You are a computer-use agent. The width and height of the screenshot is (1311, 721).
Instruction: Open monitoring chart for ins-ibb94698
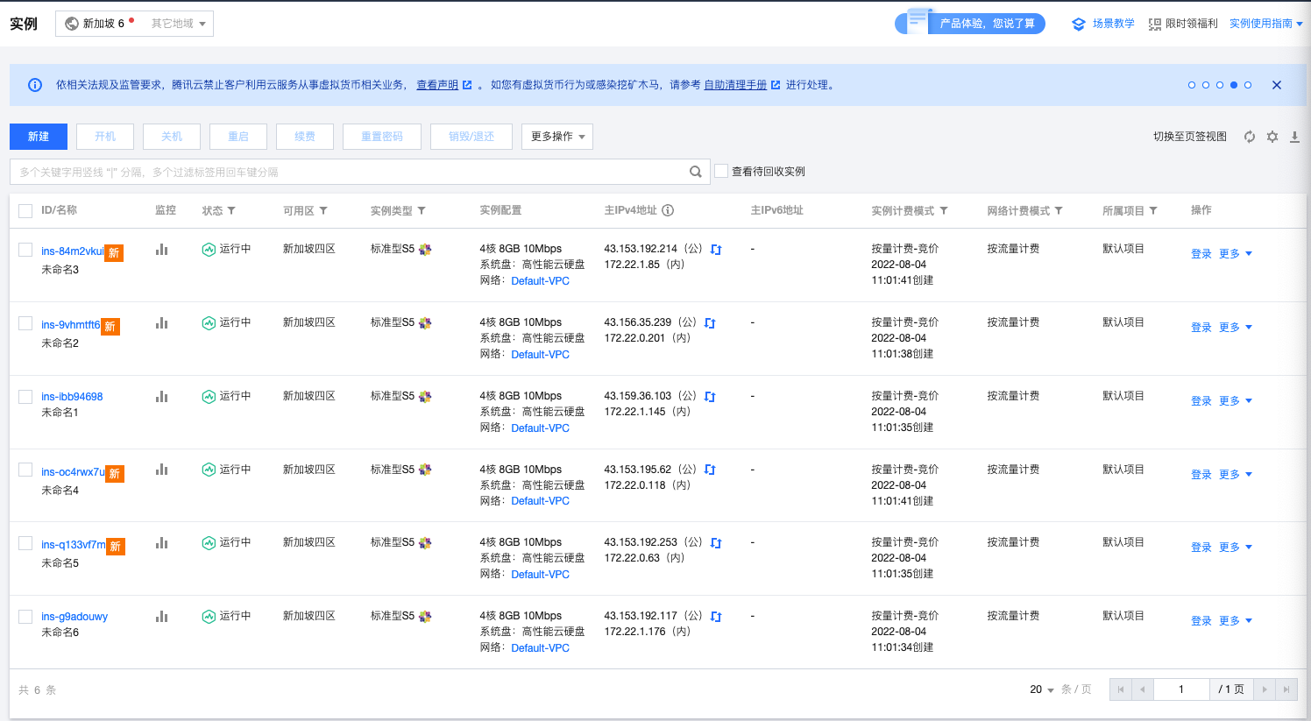pyautogui.click(x=161, y=397)
